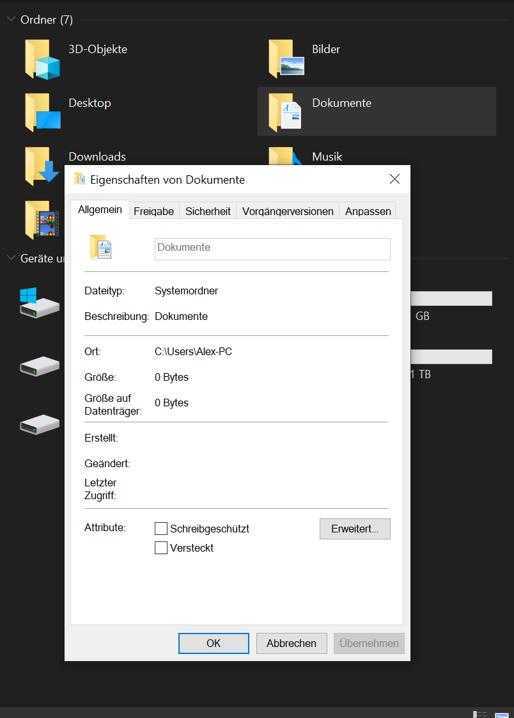514x718 pixels.
Task: Click the Größe value 0 Bytes
Action: pos(171,378)
